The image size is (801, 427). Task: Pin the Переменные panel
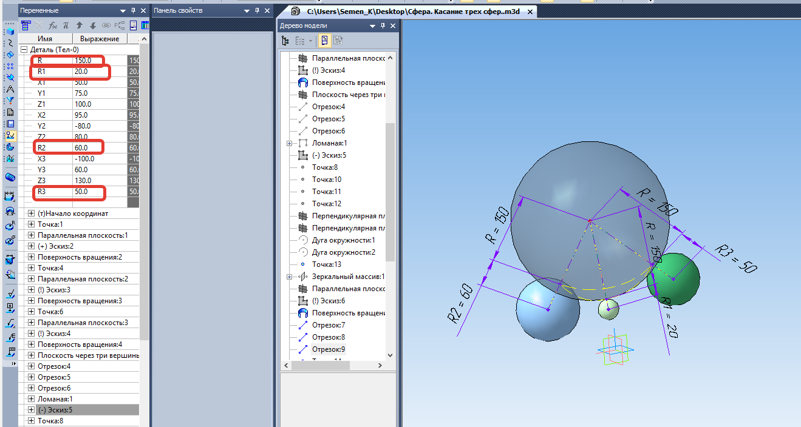(x=133, y=10)
